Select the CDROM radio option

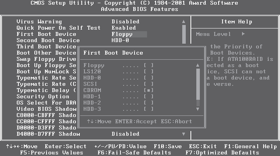148,90
